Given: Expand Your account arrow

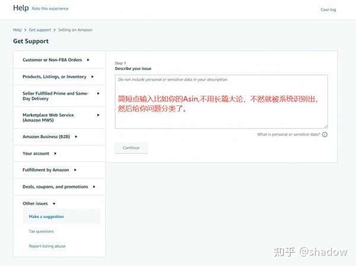Looking at the screenshot, I should click(x=55, y=153).
